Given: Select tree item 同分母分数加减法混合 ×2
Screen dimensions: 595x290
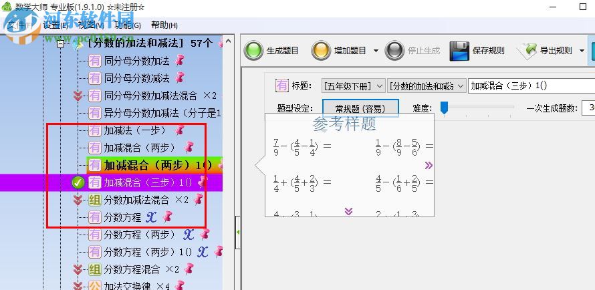Looking at the screenshot, I should [160, 96].
